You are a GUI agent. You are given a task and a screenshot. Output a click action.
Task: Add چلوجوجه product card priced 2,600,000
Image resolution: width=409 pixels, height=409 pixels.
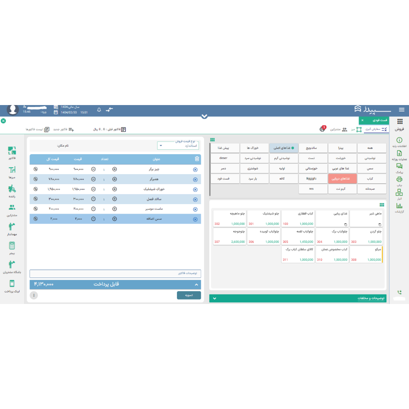click(x=230, y=236)
